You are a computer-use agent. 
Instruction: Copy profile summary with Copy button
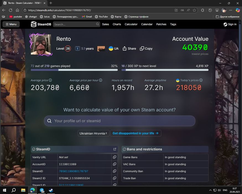[146, 48]
